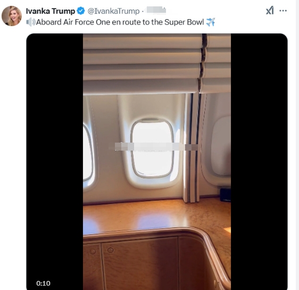Click the 0:10 video duration label

pyautogui.click(x=43, y=283)
